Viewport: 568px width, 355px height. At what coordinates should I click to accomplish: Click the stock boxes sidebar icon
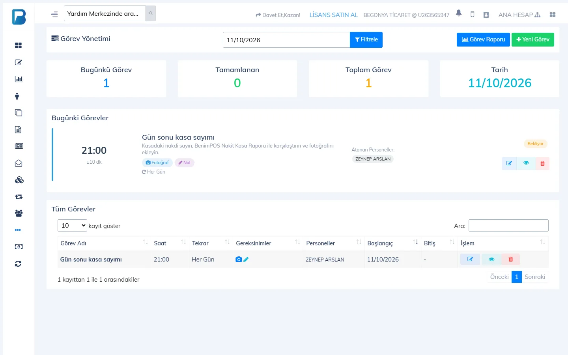[x=19, y=180]
